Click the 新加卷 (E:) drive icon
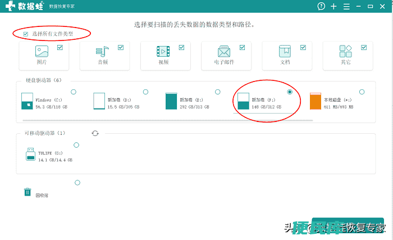This screenshot has height=240, width=393. tap(171, 101)
